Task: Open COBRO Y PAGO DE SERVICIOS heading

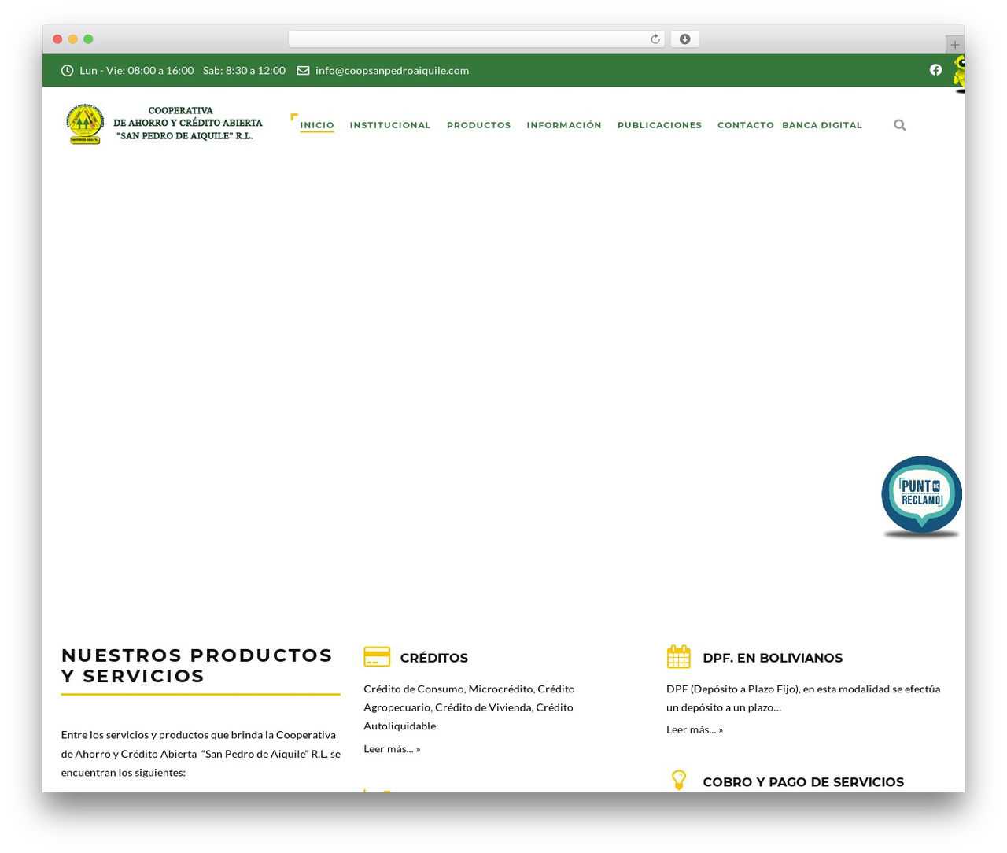Action: tap(803, 782)
